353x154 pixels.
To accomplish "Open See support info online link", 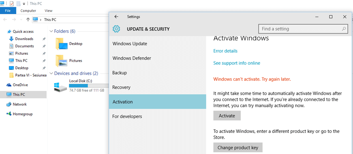I will (x=237, y=63).
